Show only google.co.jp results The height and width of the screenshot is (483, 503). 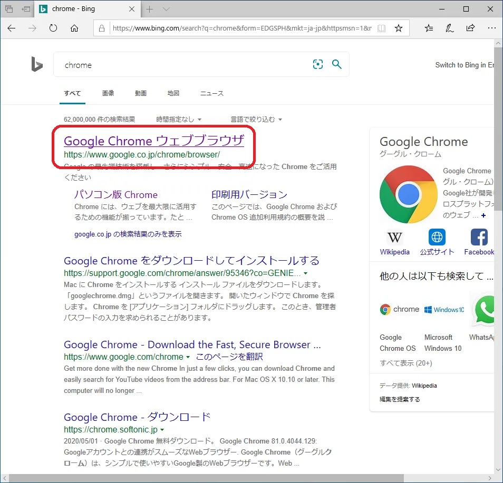128,234
